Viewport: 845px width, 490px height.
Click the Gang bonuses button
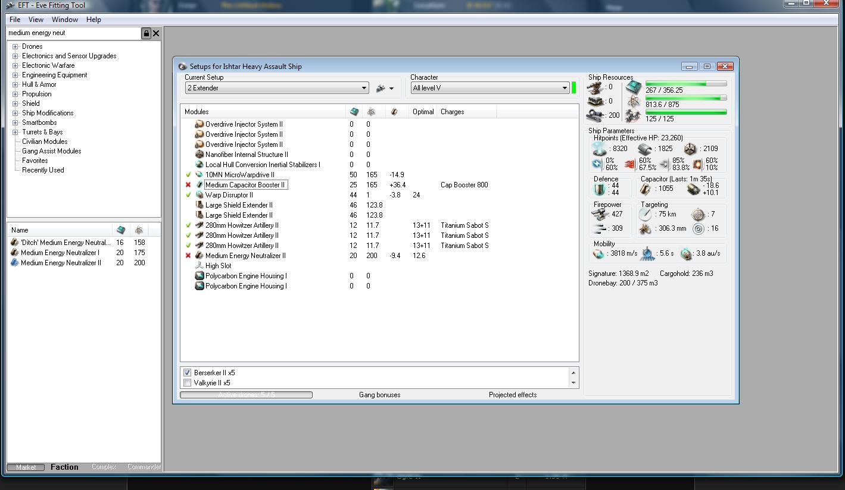tap(379, 395)
